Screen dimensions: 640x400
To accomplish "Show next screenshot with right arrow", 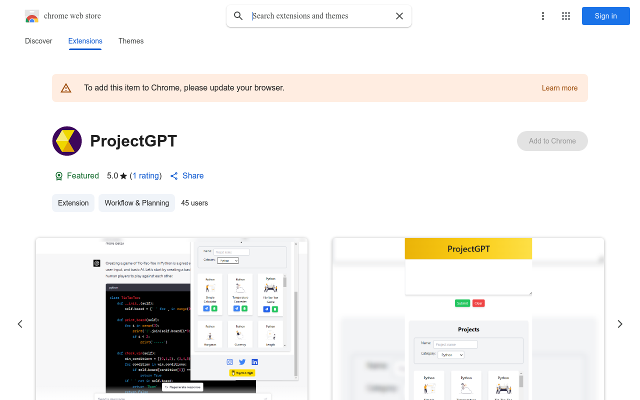I will point(620,324).
